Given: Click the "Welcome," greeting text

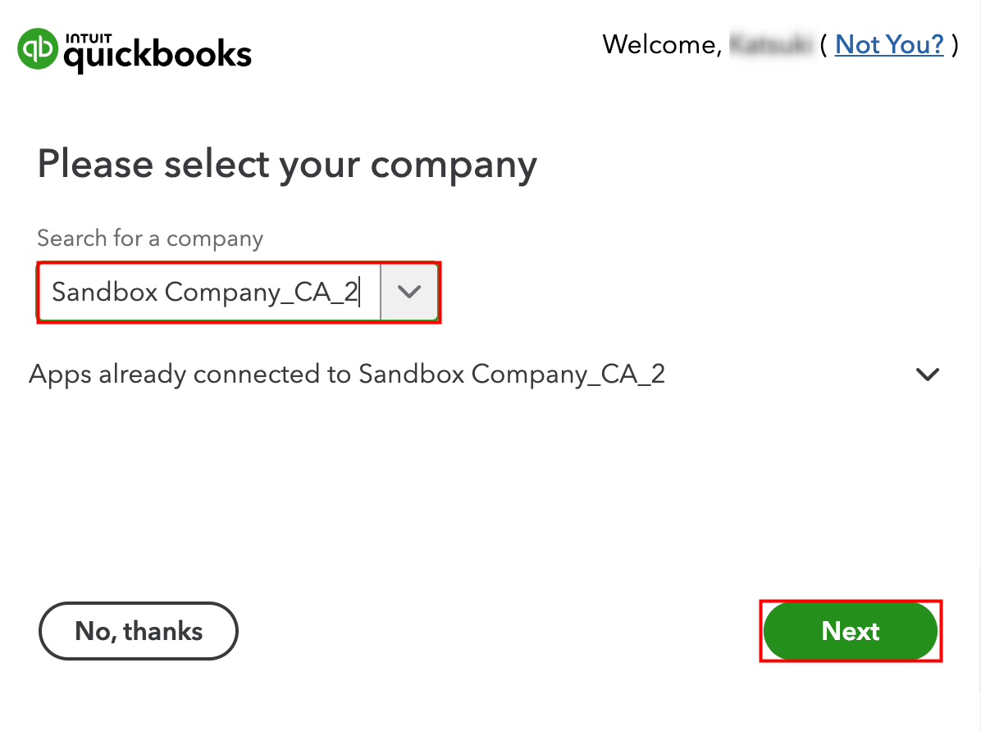Looking at the screenshot, I should [x=661, y=44].
